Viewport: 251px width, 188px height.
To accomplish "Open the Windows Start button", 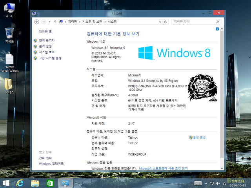I will click(x=6, y=183).
